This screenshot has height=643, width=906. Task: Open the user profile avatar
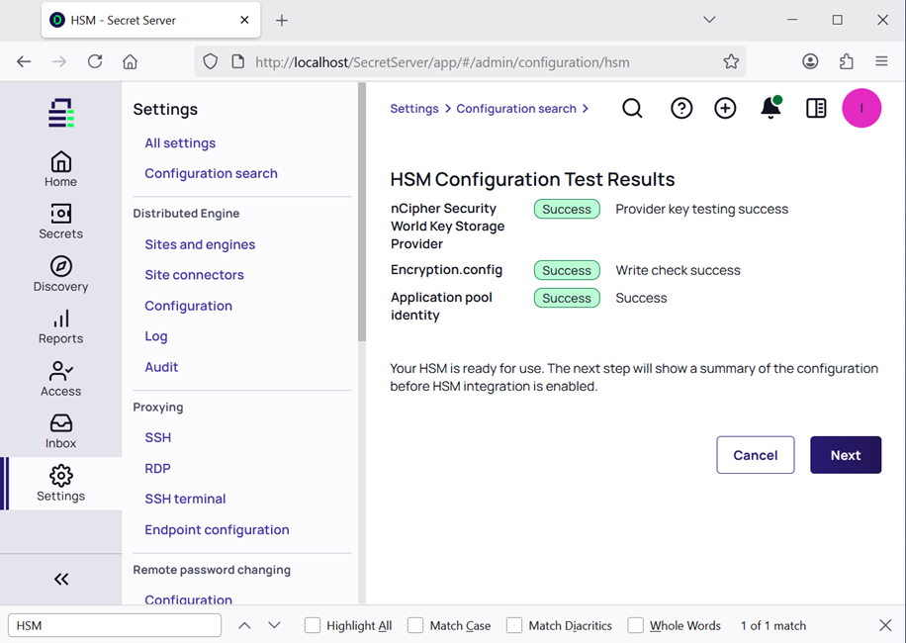861,108
